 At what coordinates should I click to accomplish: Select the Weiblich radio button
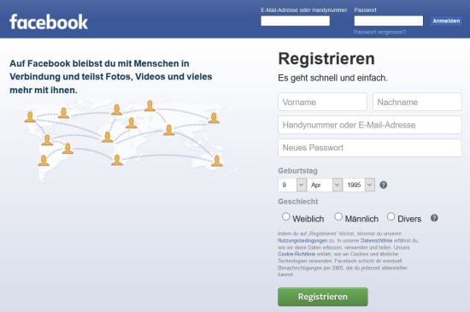click(x=286, y=216)
